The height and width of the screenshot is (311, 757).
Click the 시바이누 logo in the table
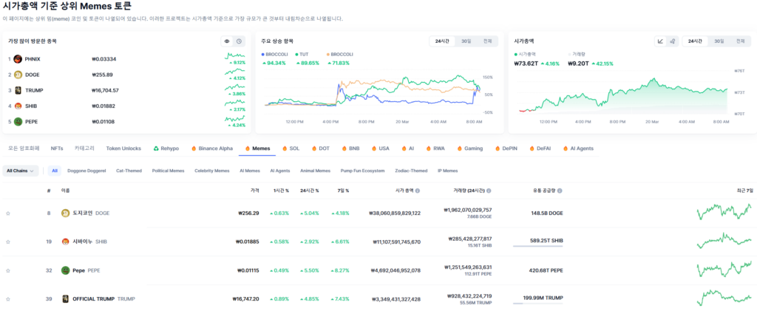65,242
